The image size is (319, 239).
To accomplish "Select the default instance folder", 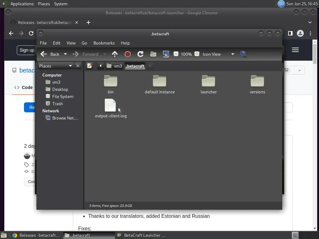I will click(159, 81).
